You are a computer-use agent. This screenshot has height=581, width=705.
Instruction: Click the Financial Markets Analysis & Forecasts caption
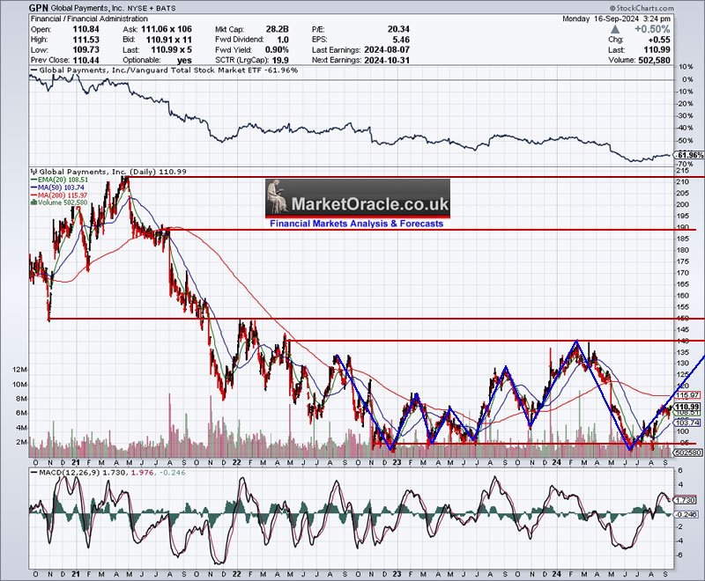click(357, 224)
